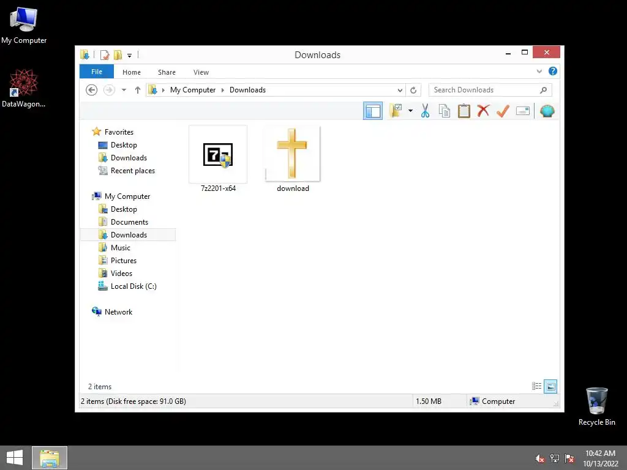Viewport: 627px width, 470px height.
Task: Switch to details view button
Action: click(536, 386)
